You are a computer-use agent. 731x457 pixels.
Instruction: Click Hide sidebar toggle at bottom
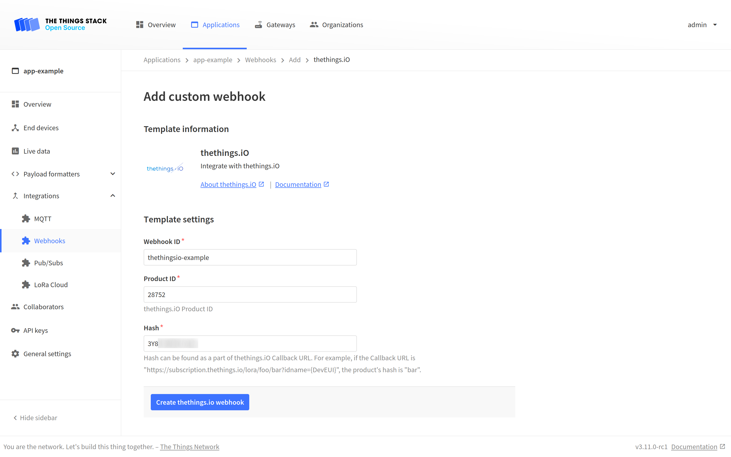pos(34,417)
